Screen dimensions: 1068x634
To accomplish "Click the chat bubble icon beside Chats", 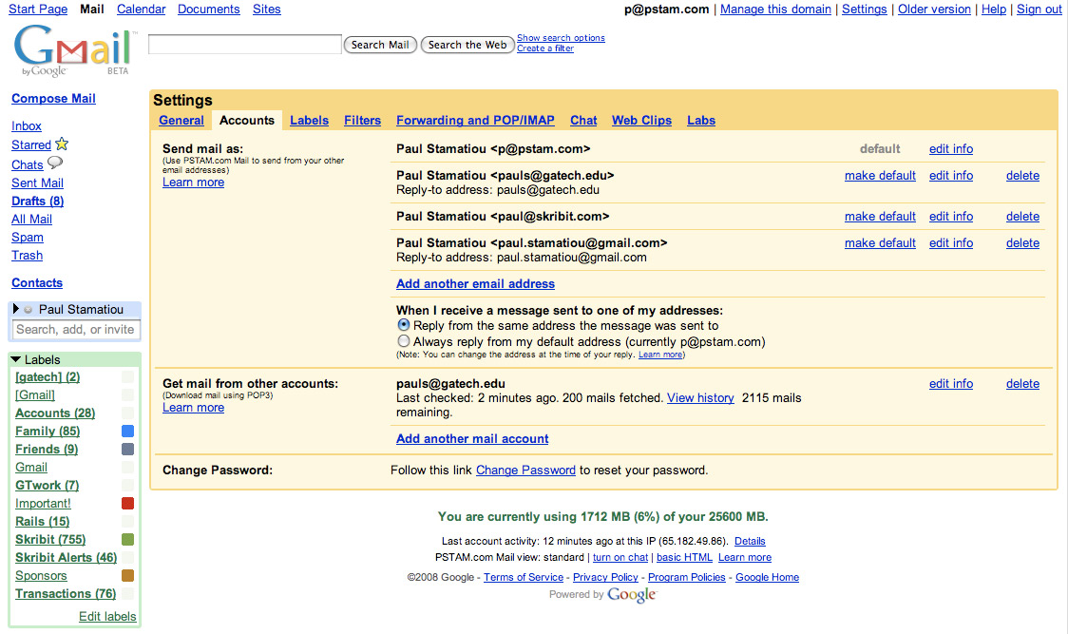I will point(54,163).
